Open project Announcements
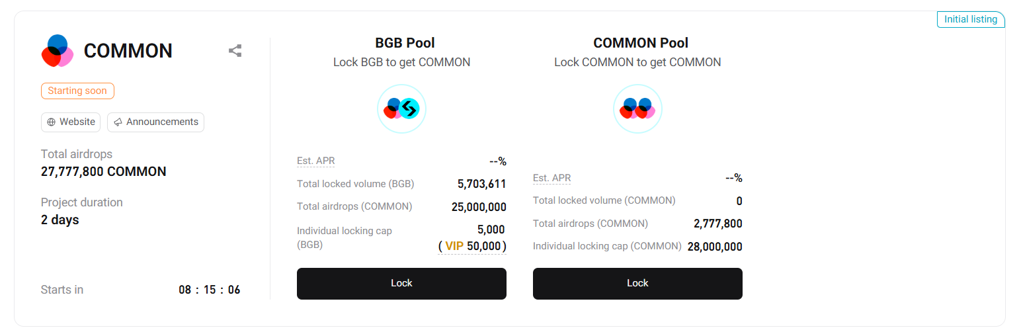This screenshot has width=1019, height=334. point(156,122)
